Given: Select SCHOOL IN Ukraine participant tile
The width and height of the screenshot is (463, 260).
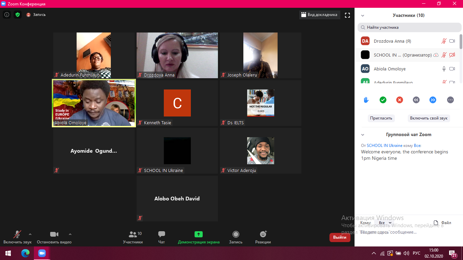Looking at the screenshot, I should tap(177, 151).
